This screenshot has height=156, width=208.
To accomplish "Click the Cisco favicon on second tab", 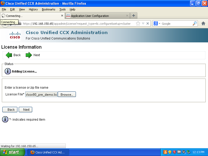I will 68,16.
